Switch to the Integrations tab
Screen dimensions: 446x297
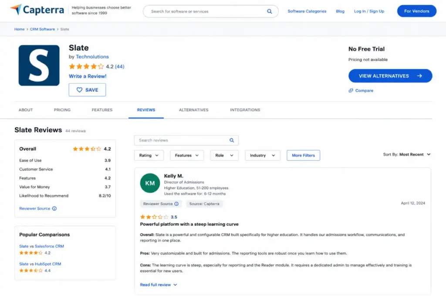click(245, 110)
